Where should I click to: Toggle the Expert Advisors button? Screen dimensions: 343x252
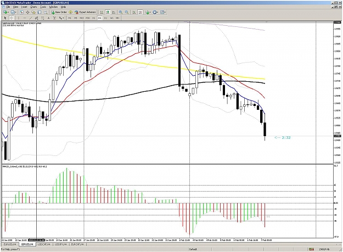85,12
